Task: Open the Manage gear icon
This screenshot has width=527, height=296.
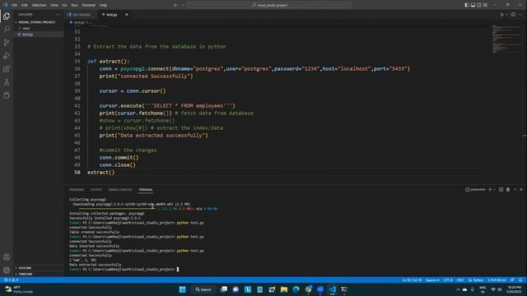Action: point(7,271)
